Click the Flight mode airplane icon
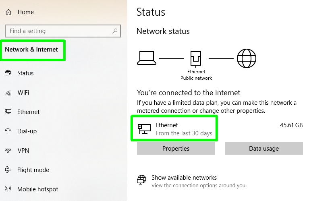Screen dimensions: 334x201 tap(8, 170)
